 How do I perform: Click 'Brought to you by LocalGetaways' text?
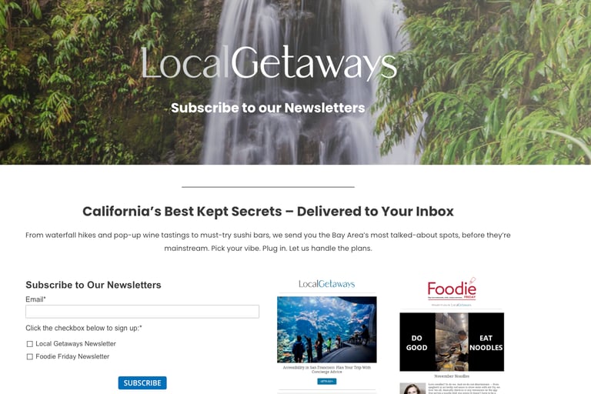(x=452, y=305)
